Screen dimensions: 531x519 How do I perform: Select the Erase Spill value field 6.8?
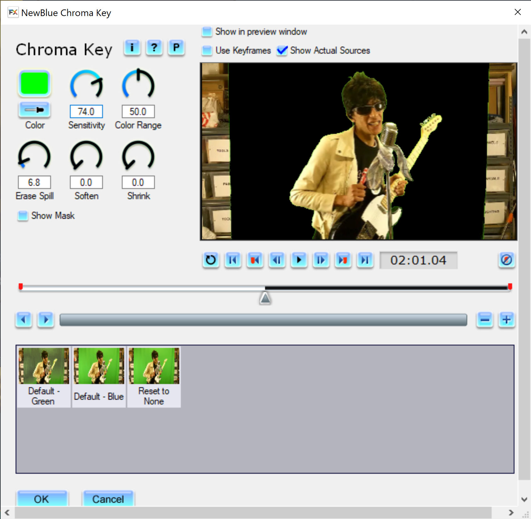[34, 182]
